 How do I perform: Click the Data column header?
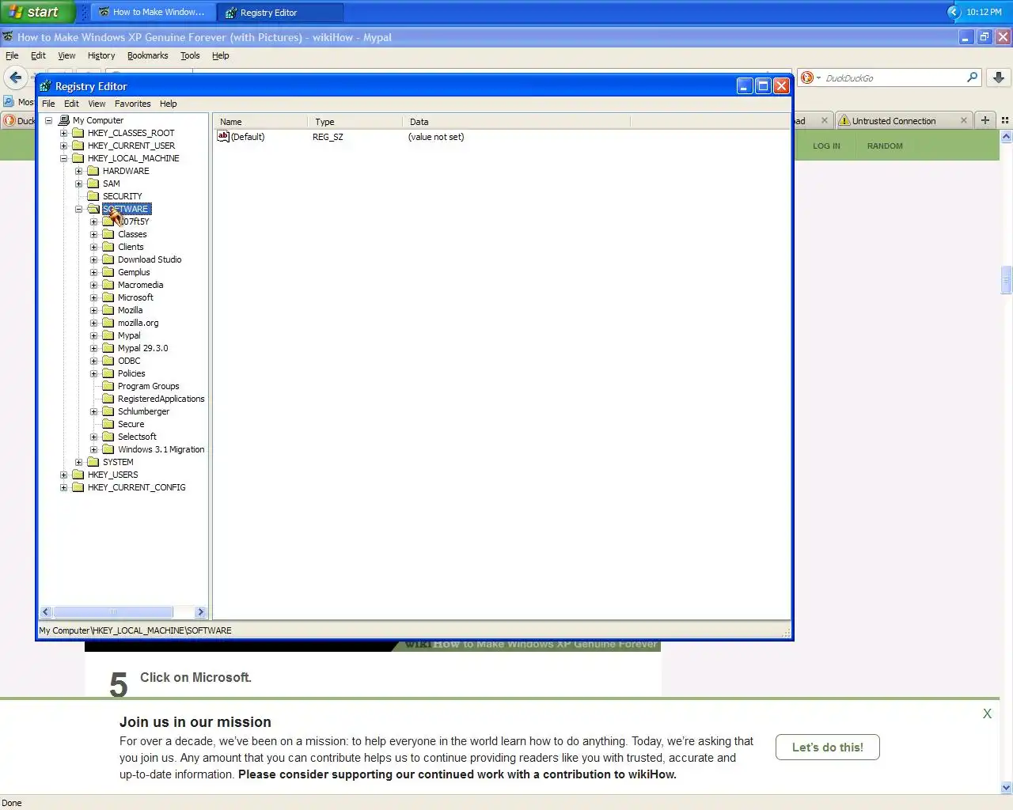tap(516, 122)
